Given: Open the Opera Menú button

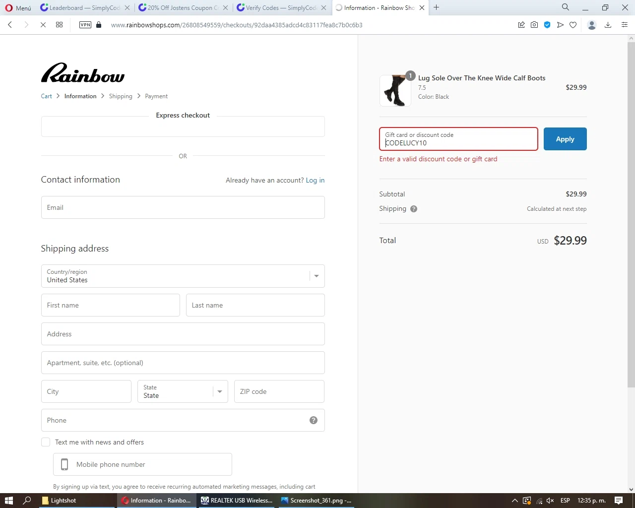Looking at the screenshot, I should 18,8.
